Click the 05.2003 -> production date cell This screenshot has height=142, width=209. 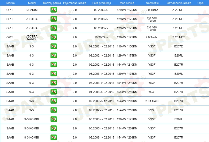tap(101, 10)
